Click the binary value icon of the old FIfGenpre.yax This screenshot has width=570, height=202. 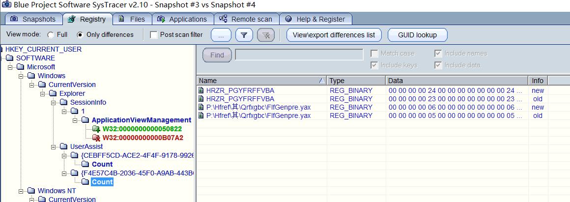(x=201, y=115)
